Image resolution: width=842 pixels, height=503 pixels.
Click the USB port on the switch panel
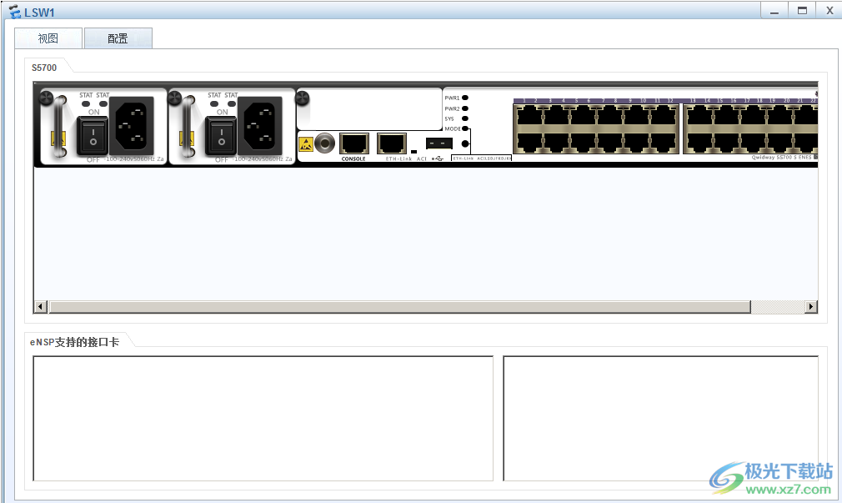click(439, 143)
